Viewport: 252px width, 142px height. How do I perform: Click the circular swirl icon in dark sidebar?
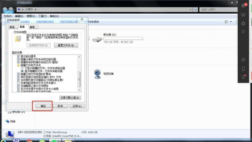point(243,60)
